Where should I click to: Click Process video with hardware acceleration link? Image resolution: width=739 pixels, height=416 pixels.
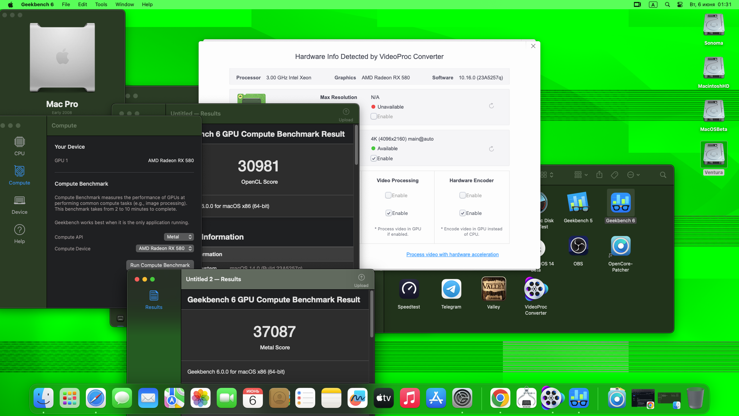click(x=452, y=255)
